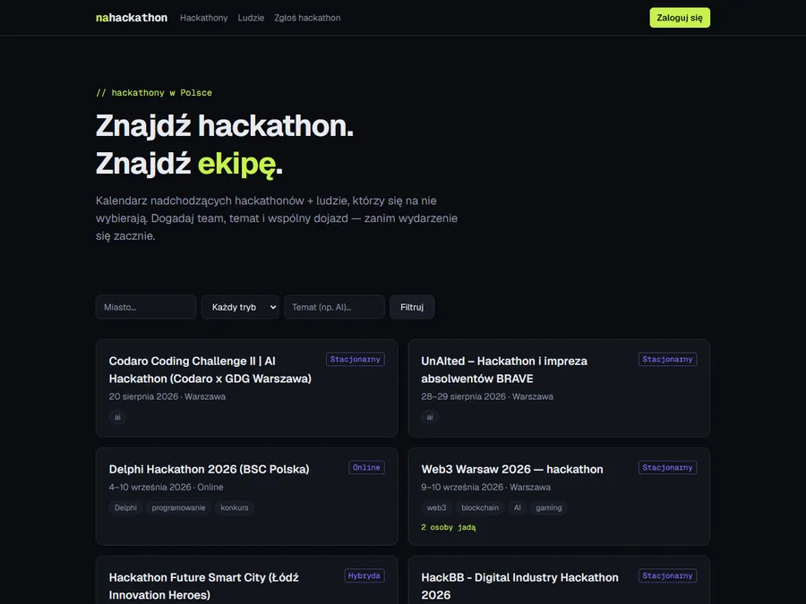This screenshot has width=806, height=604.
Task: Click the Zaloguj się button
Action: (680, 18)
